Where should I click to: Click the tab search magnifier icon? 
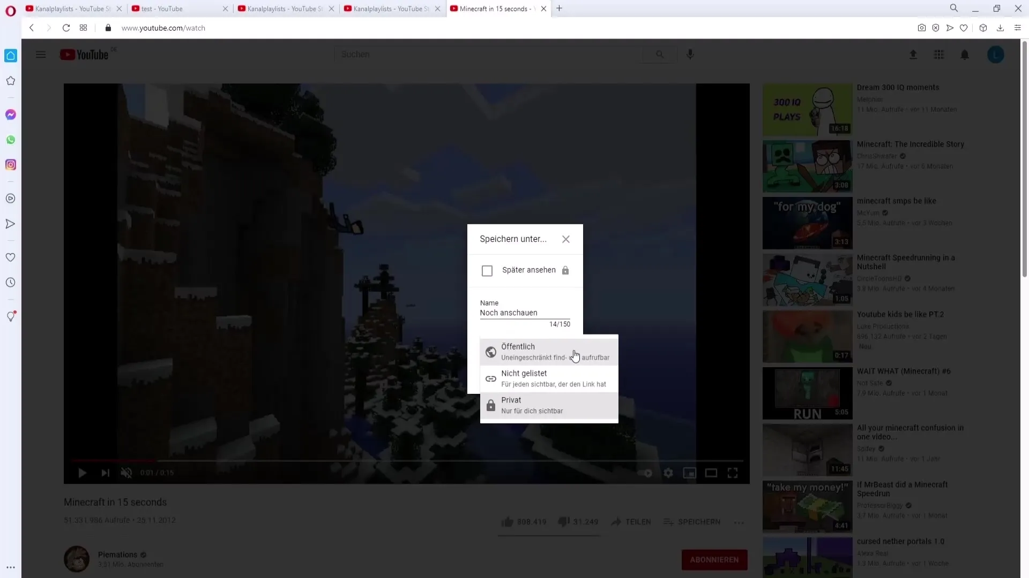click(954, 8)
